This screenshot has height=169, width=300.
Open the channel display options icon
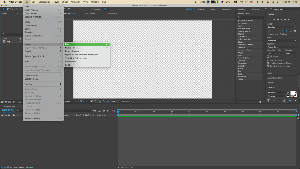point(100,102)
